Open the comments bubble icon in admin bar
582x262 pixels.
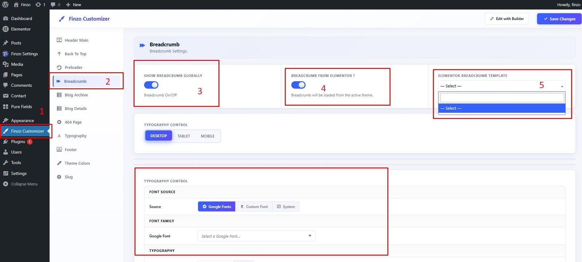53,5
